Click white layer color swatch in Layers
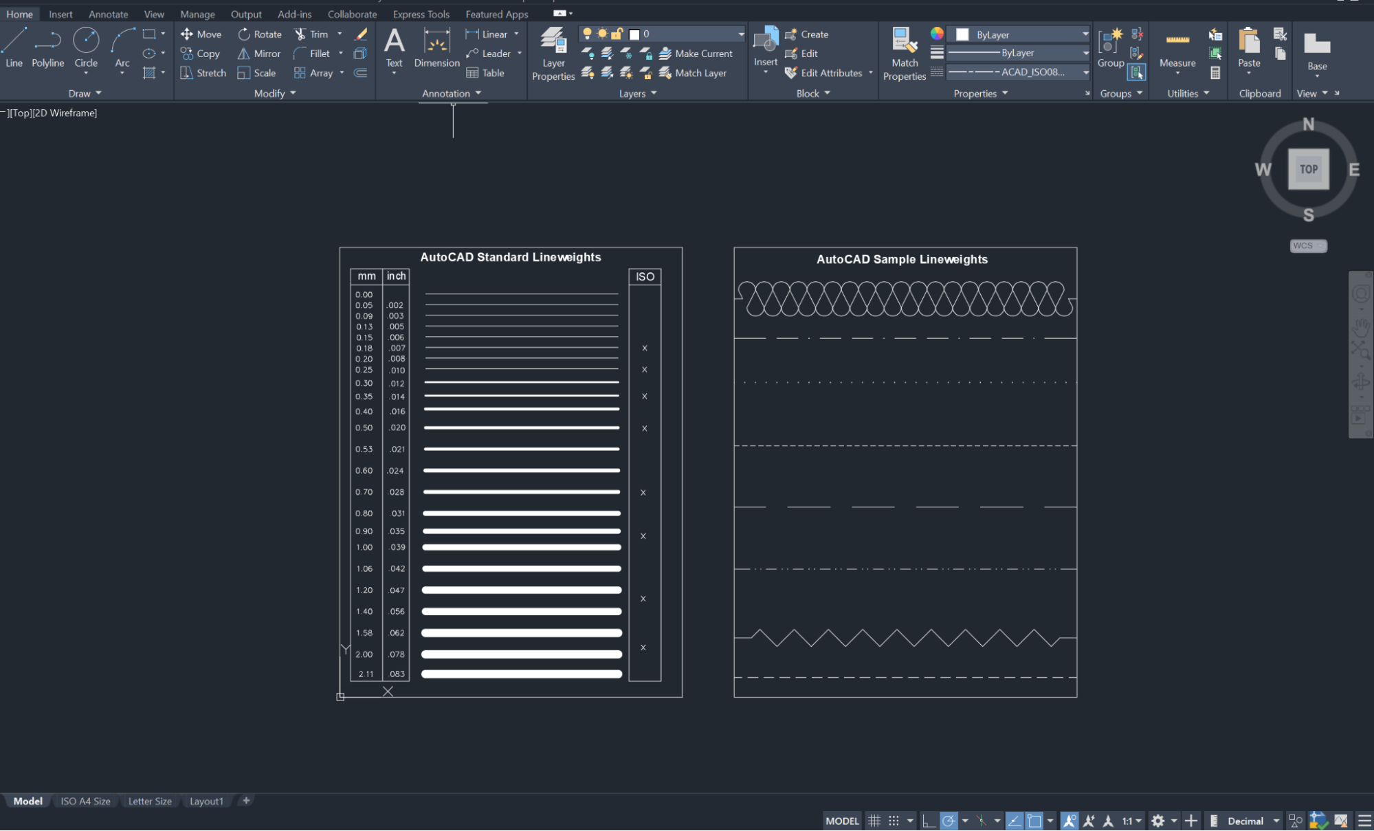1374x831 pixels. pyautogui.click(x=634, y=34)
